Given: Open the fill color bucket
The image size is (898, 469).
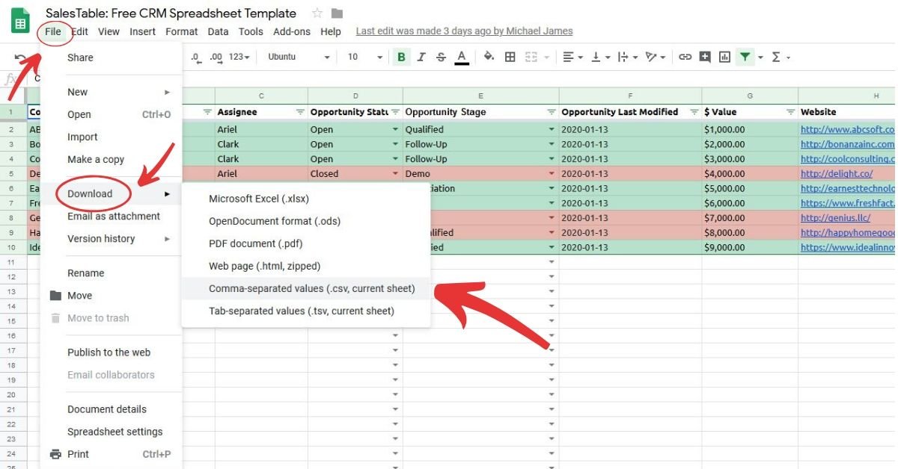Looking at the screenshot, I should coord(489,57).
